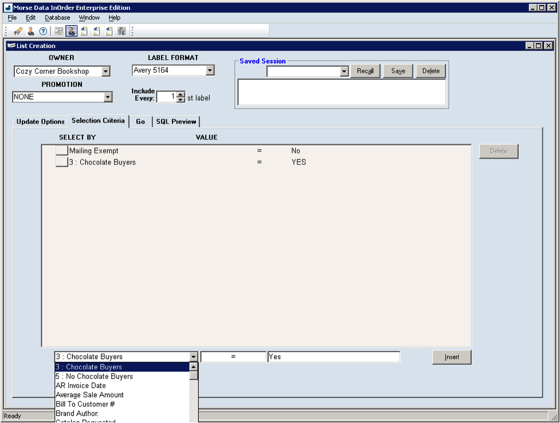Click the value field containing Yes
Screen dimensions: 560x423
coord(334,357)
